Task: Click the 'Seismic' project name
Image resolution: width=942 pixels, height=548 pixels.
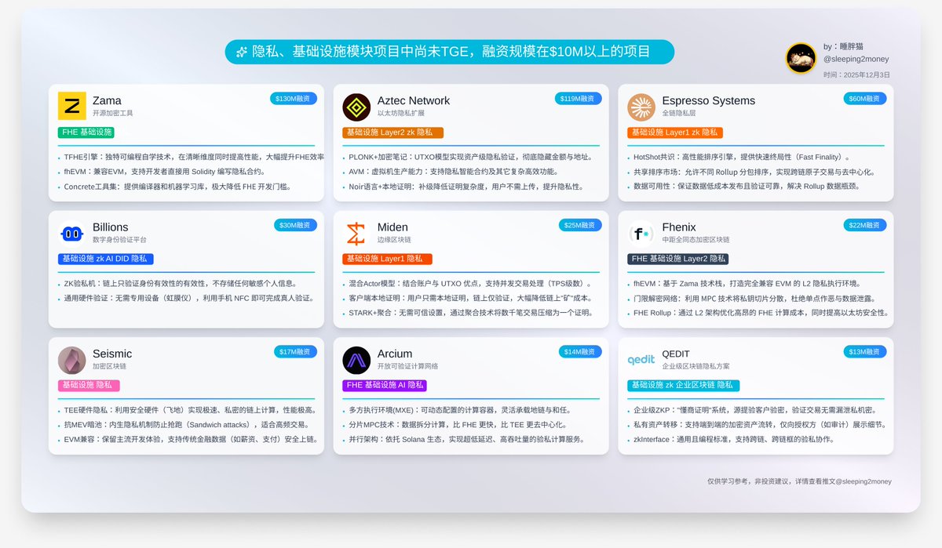Action: pyautogui.click(x=112, y=354)
